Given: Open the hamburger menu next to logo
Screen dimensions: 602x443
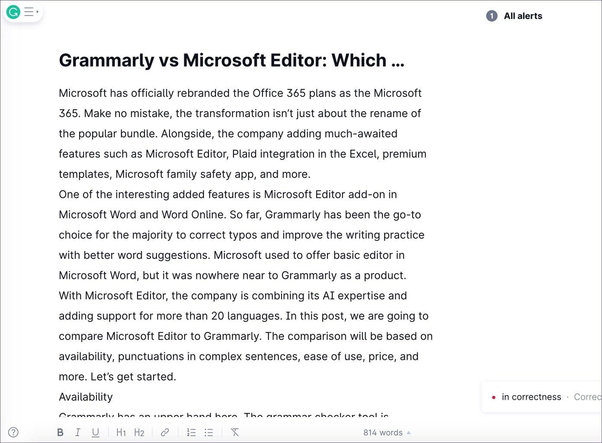Looking at the screenshot, I should 29,12.
